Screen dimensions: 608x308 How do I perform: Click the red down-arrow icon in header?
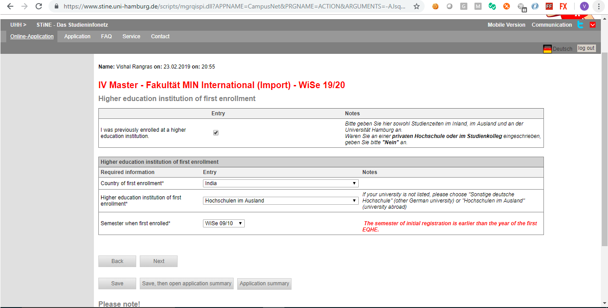pyautogui.click(x=592, y=25)
